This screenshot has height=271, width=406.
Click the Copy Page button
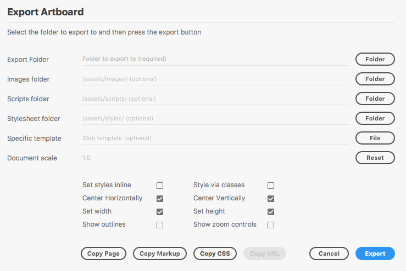pos(103,253)
